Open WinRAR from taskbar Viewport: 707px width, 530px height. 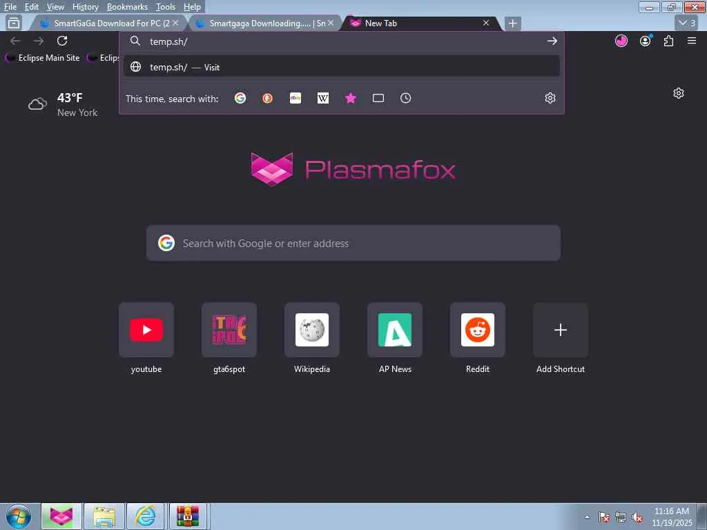(x=188, y=516)
